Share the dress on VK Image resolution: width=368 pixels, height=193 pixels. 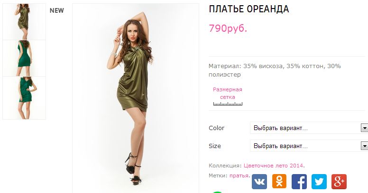pyautogui.click(x=259, y=182)
